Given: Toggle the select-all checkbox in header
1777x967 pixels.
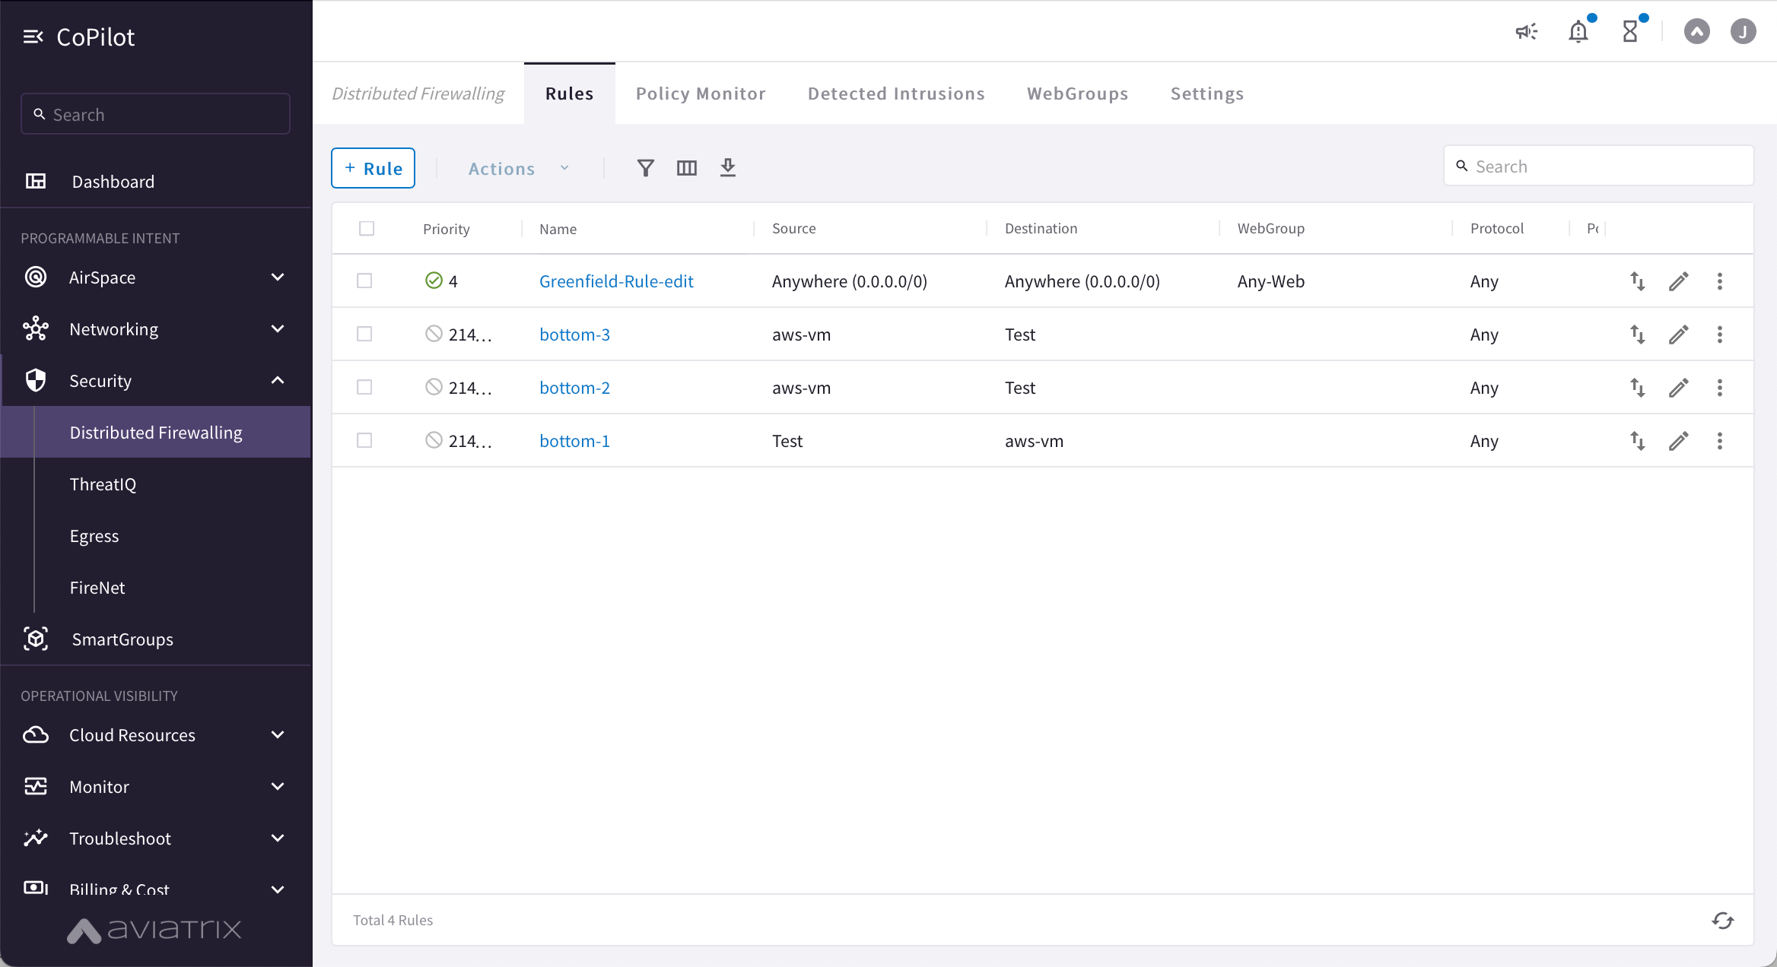Looking at the screenshot, I should 367,229.
